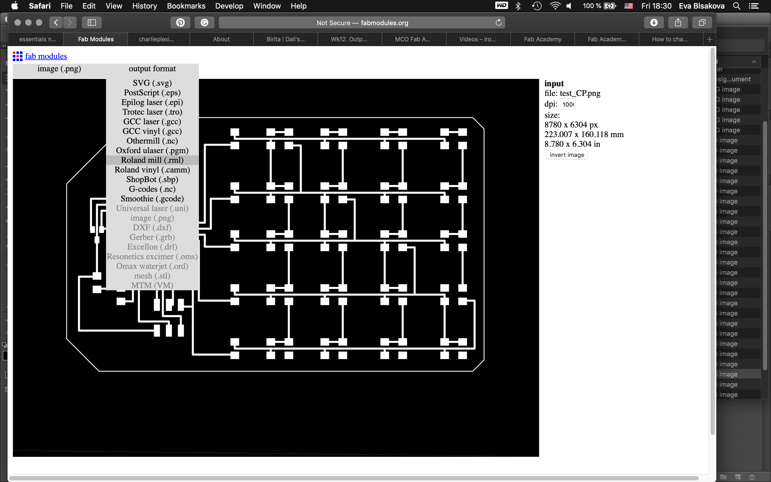Switch to the charlieplexi... tab
Viewport: 771px width, 482px height.
coord(156,39)
